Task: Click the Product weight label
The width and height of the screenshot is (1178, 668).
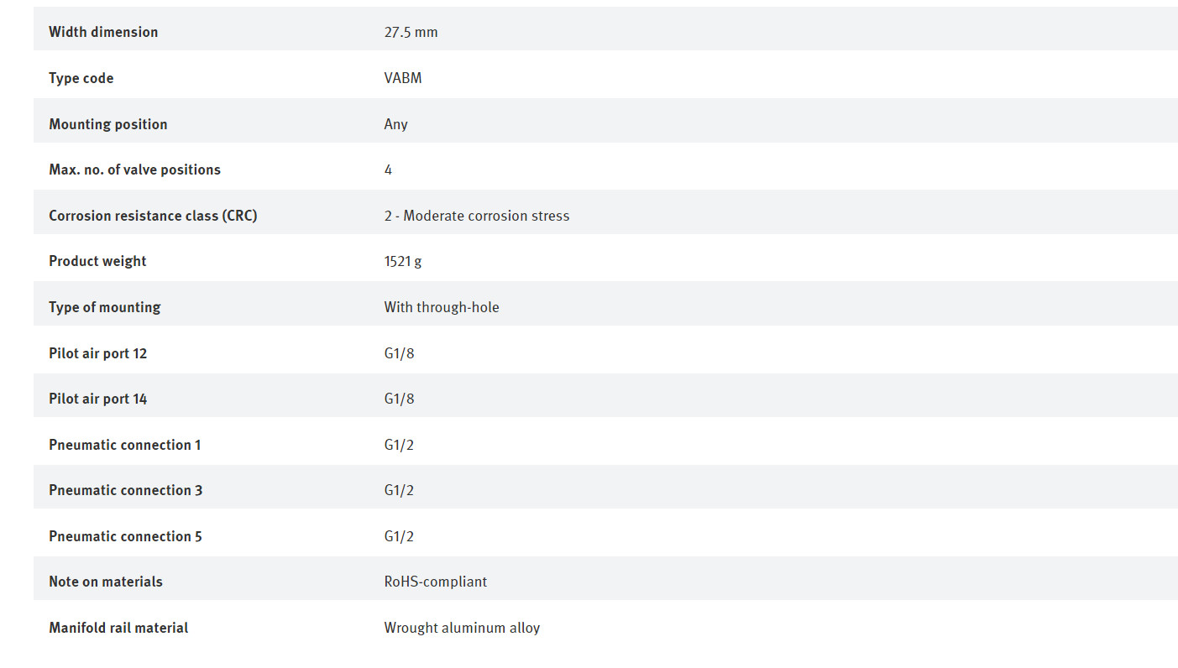Action: pyautogui.click(x=97, y=261)
